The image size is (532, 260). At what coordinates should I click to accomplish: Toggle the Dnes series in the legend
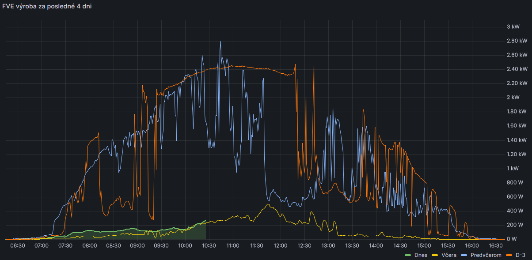(421, 256)
